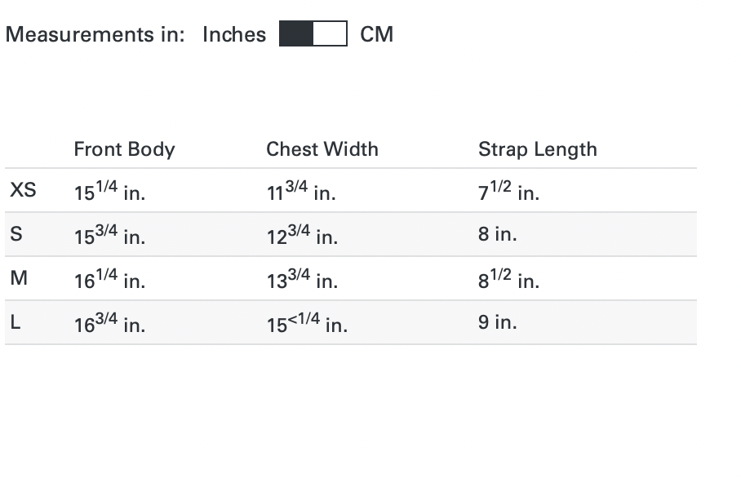Click the Strap Length column header
The height and width of the screenshot is (496, 741).
(537, 149)
